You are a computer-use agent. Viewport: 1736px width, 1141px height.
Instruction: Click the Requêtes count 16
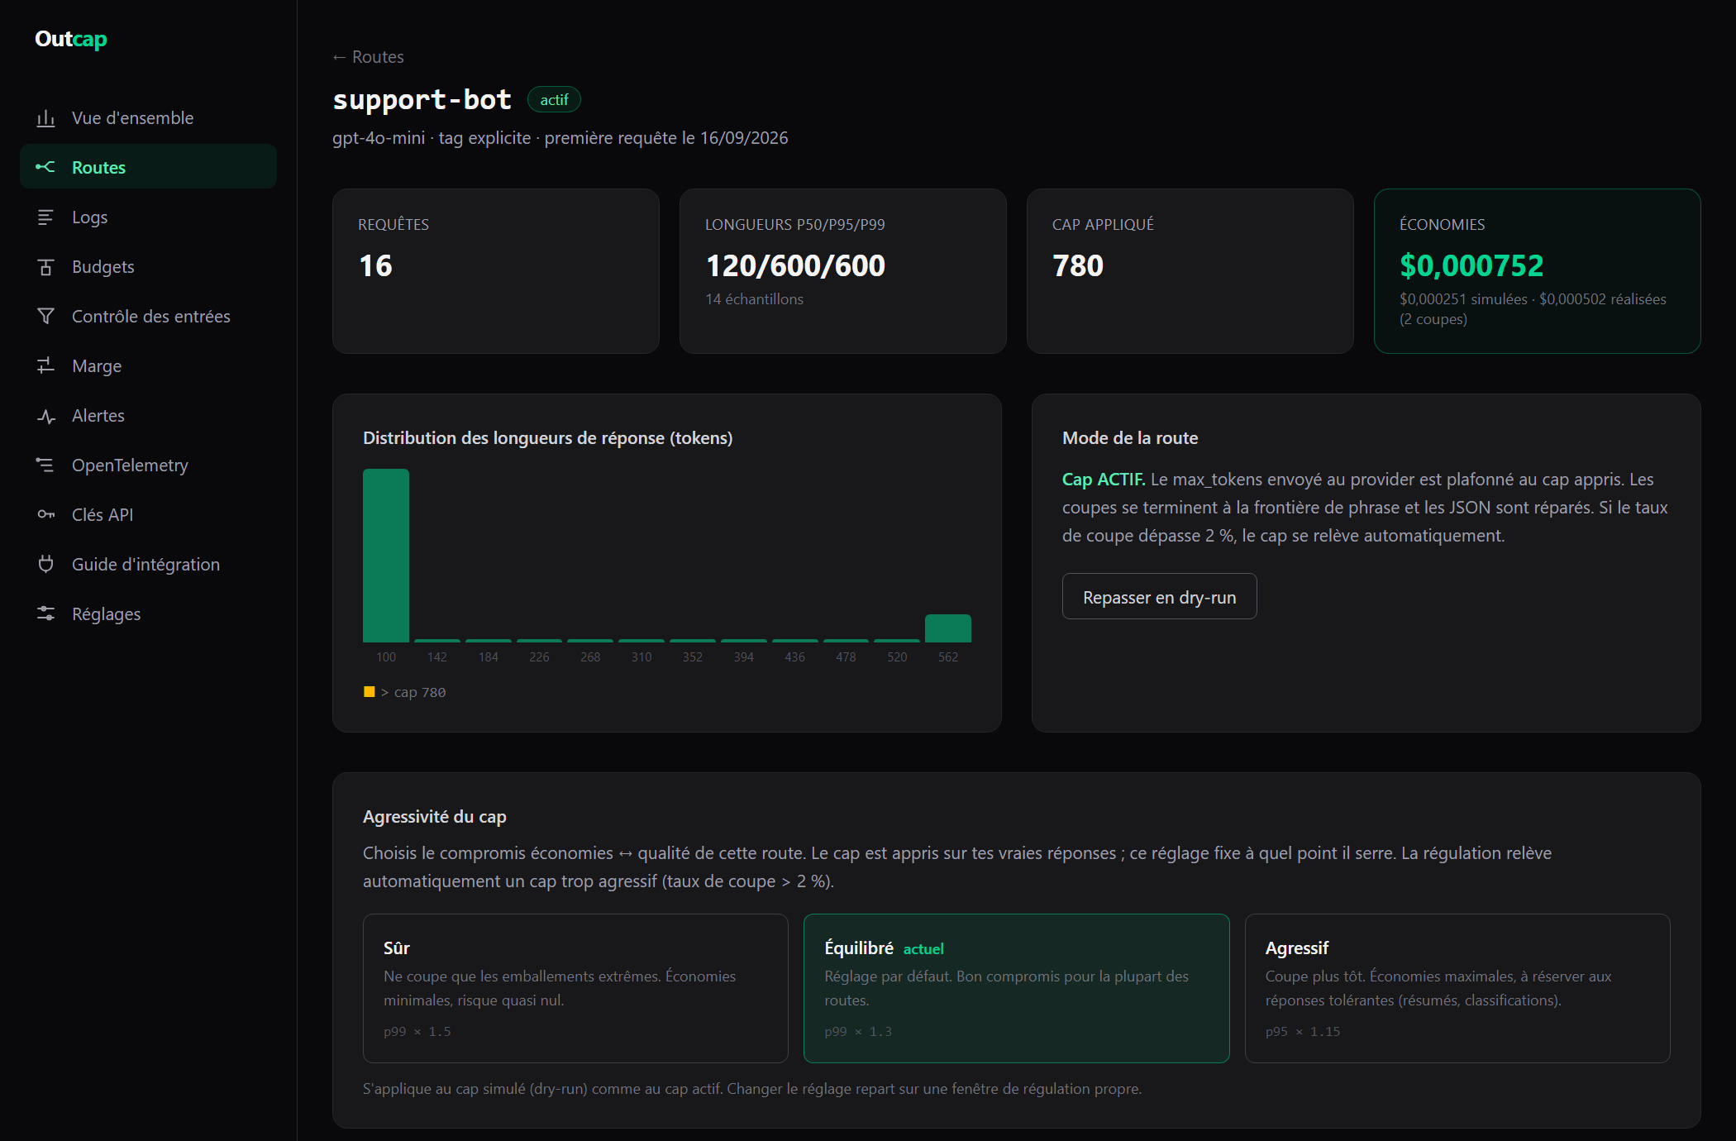pyautogui.click(x=375, y=265)
